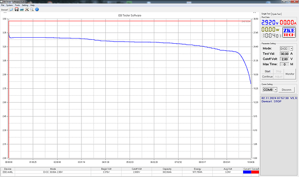The image size is (299, 177).
Task: Open the File menu
Action: (x=3, y=5)
